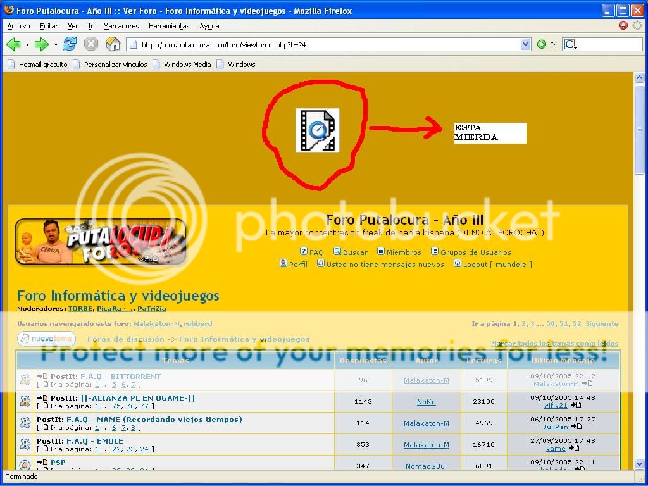Click inside the browser address bar field

pyautogui.click(x=316, y=44)
